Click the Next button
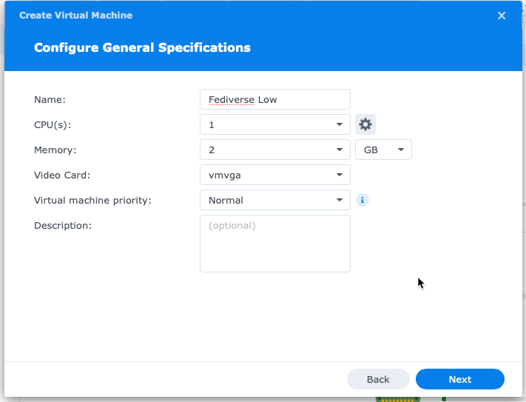Image resolution: width=526 pixels, height=402 pixels. 459,379
